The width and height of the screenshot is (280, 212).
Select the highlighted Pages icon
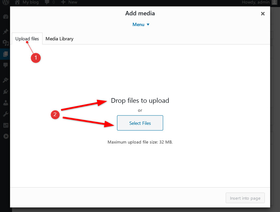tap(5, 54)
